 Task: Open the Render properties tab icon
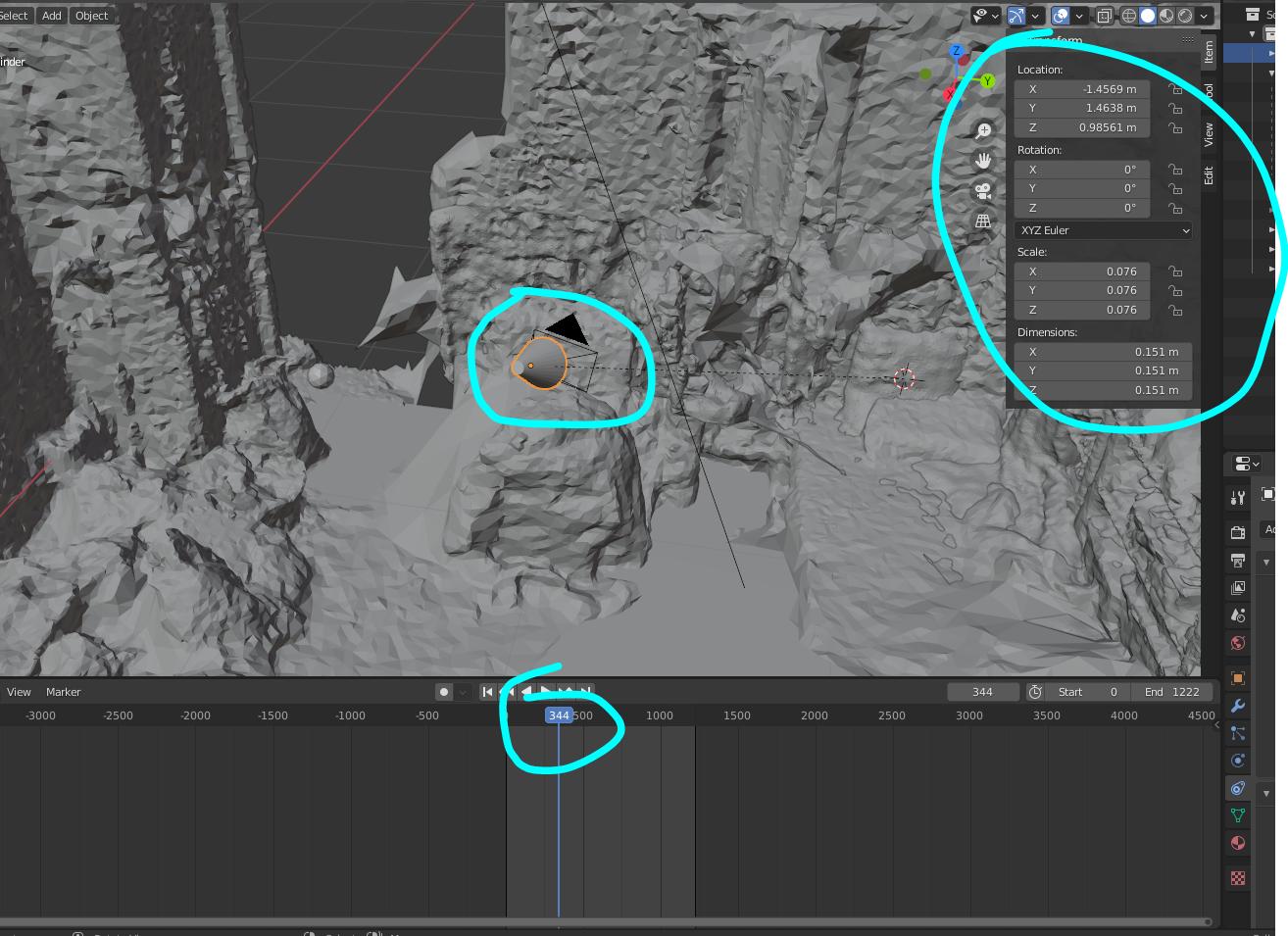(x=1238, y=532)
